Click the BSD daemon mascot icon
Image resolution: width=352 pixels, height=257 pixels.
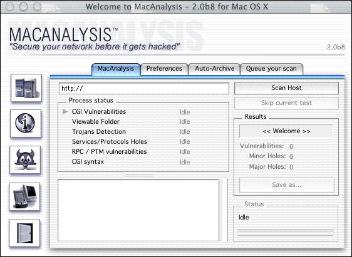25,159
